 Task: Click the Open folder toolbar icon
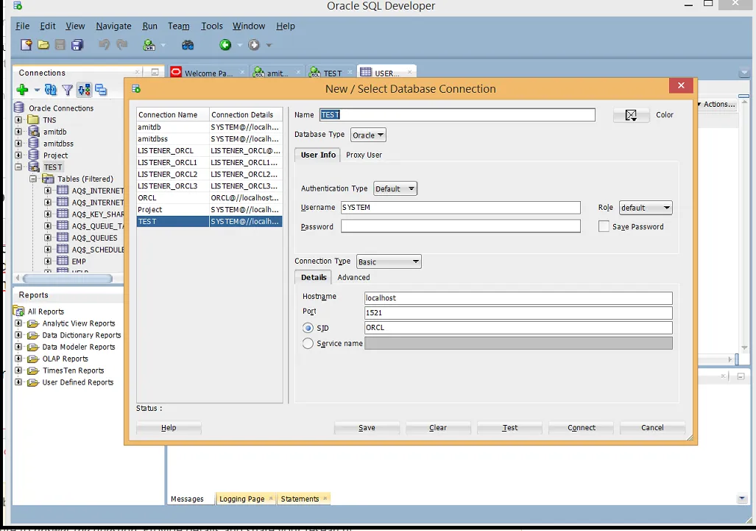43,45
